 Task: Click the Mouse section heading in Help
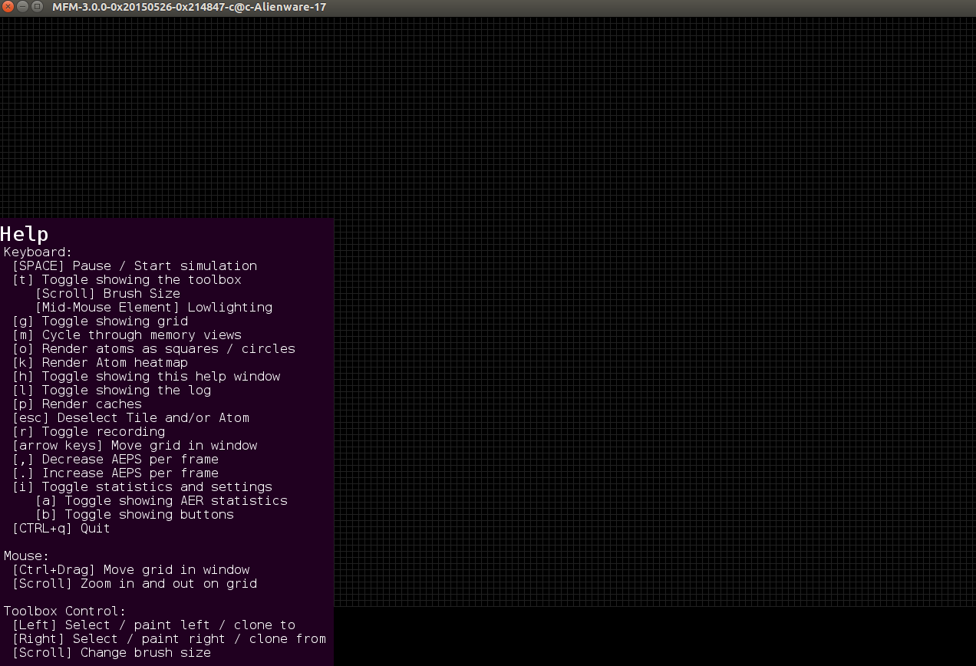pos(26,556)
